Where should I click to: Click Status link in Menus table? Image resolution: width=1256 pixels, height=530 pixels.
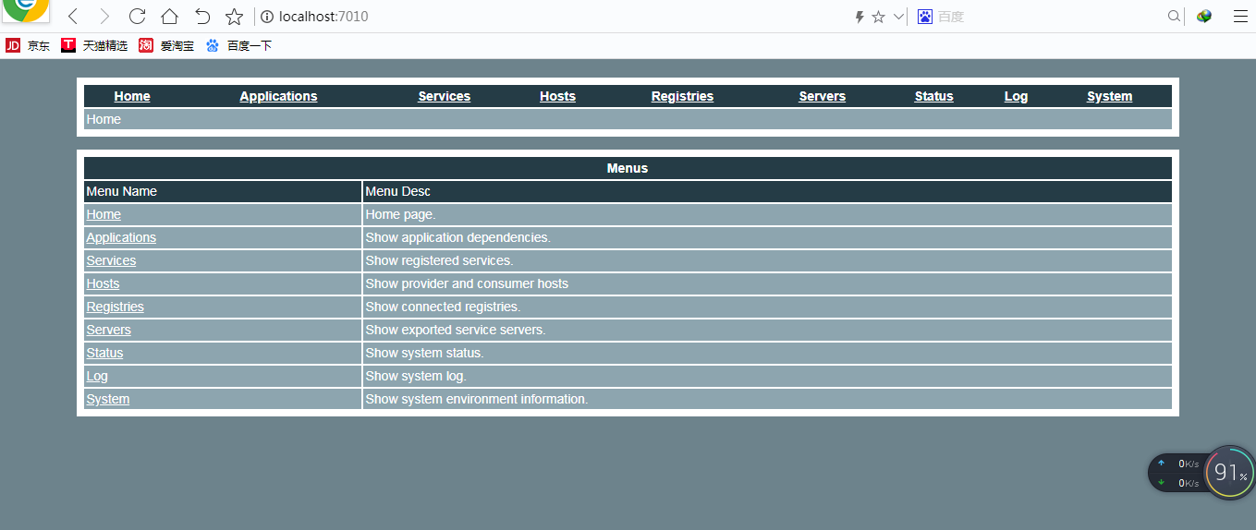[104, 353]
